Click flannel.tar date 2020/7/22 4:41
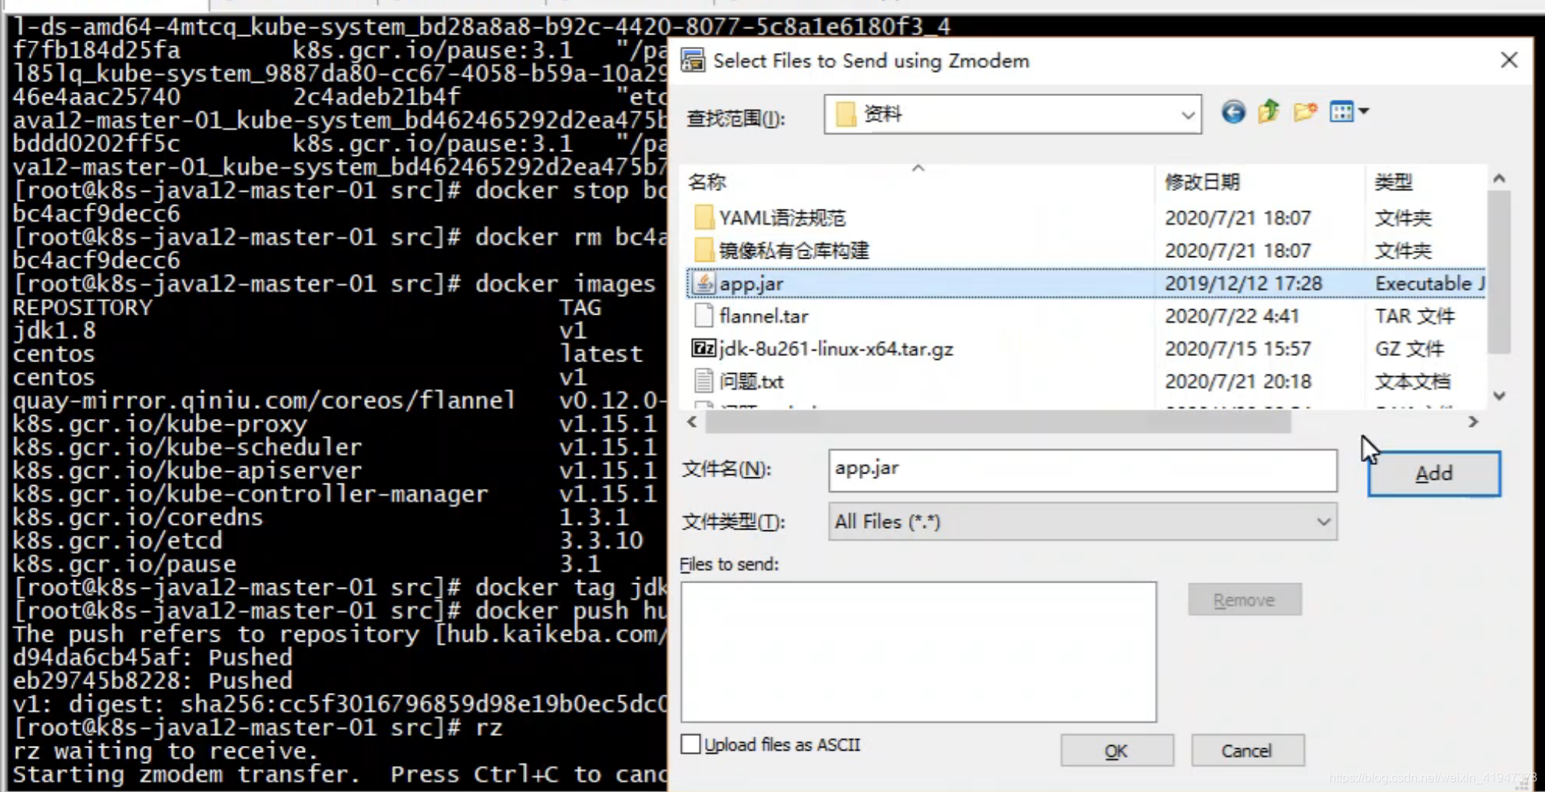 [1232, 316]
